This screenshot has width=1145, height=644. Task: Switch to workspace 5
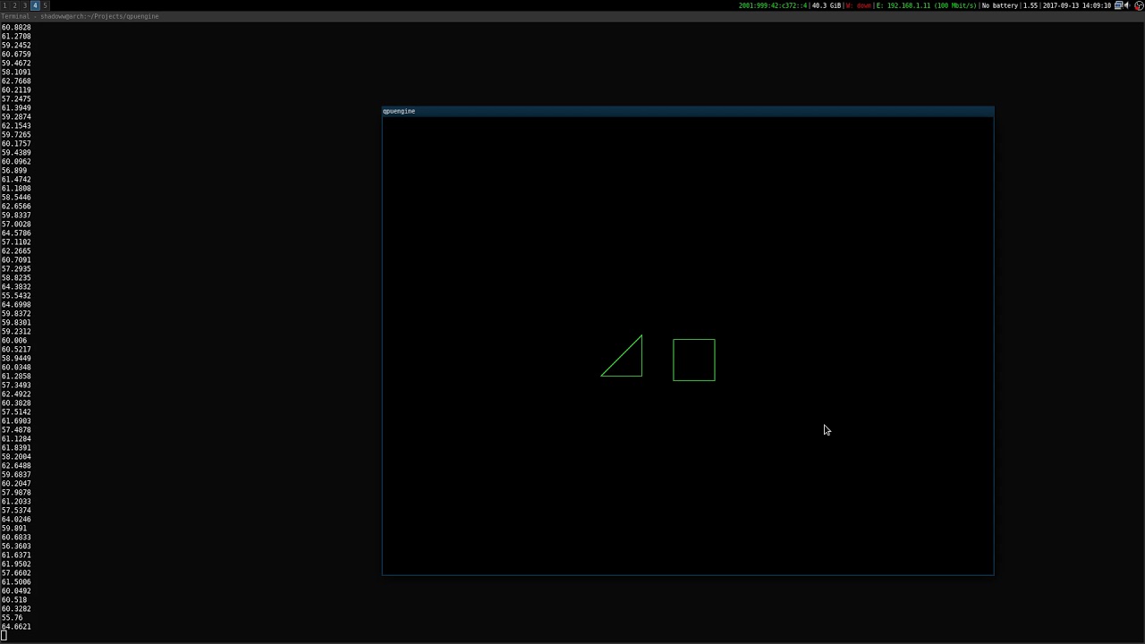tap(46, 5)
